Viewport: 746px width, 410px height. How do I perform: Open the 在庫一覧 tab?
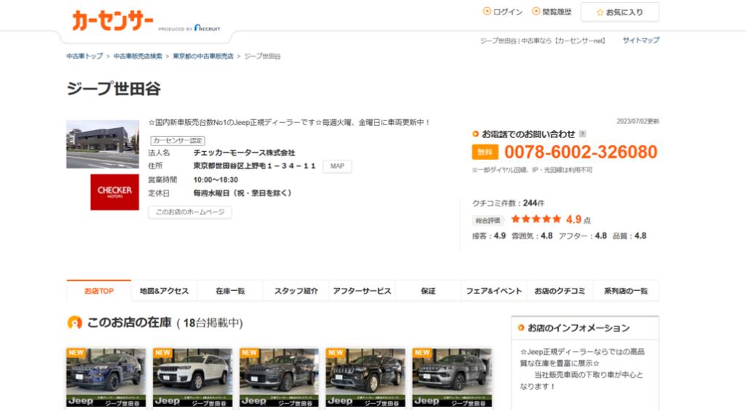230,291
